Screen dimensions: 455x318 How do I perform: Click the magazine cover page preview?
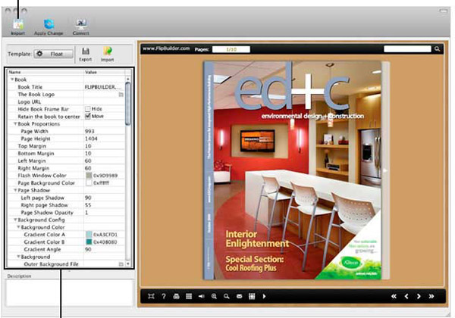point(293,170)
